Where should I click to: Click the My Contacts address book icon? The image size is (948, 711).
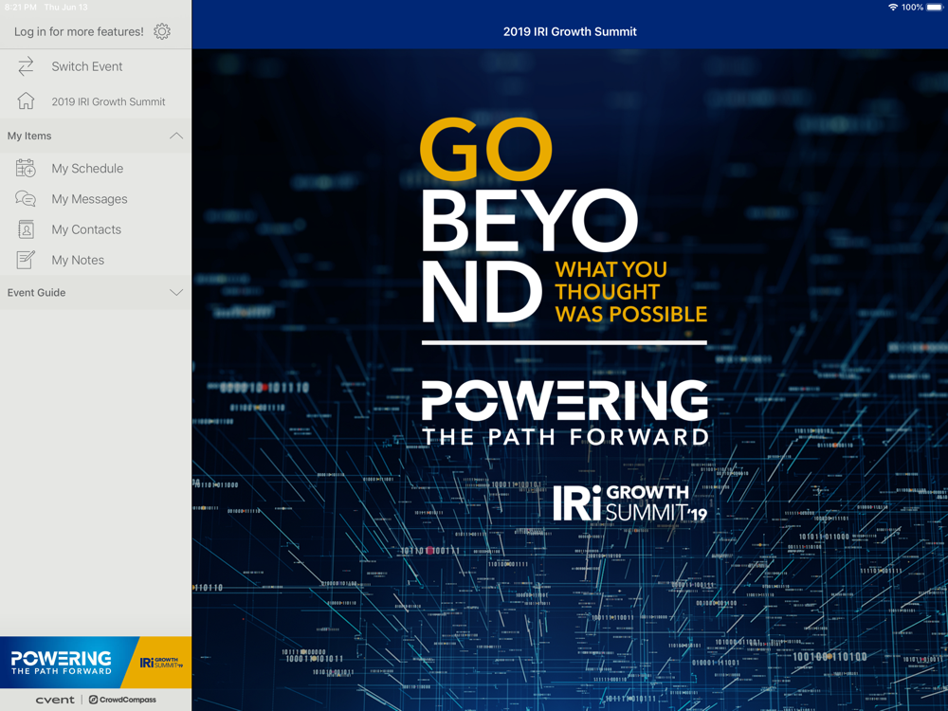point(26,229)
